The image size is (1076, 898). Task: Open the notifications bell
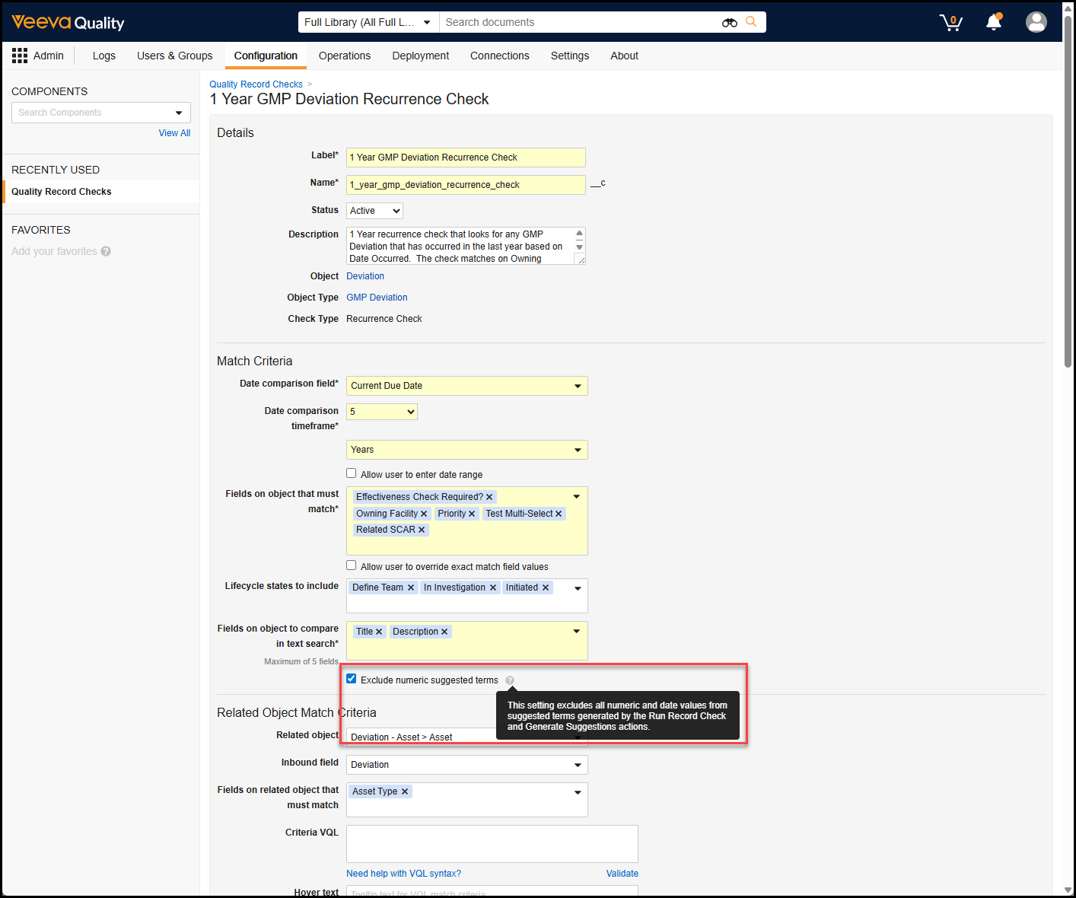[994, 22]
